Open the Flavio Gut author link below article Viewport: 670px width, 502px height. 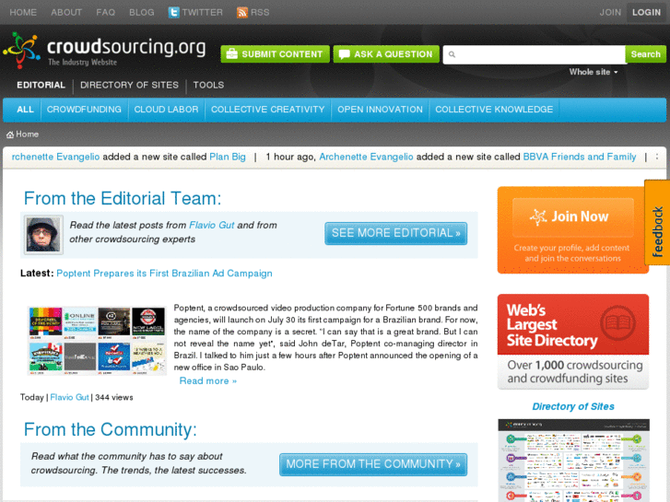69,397
